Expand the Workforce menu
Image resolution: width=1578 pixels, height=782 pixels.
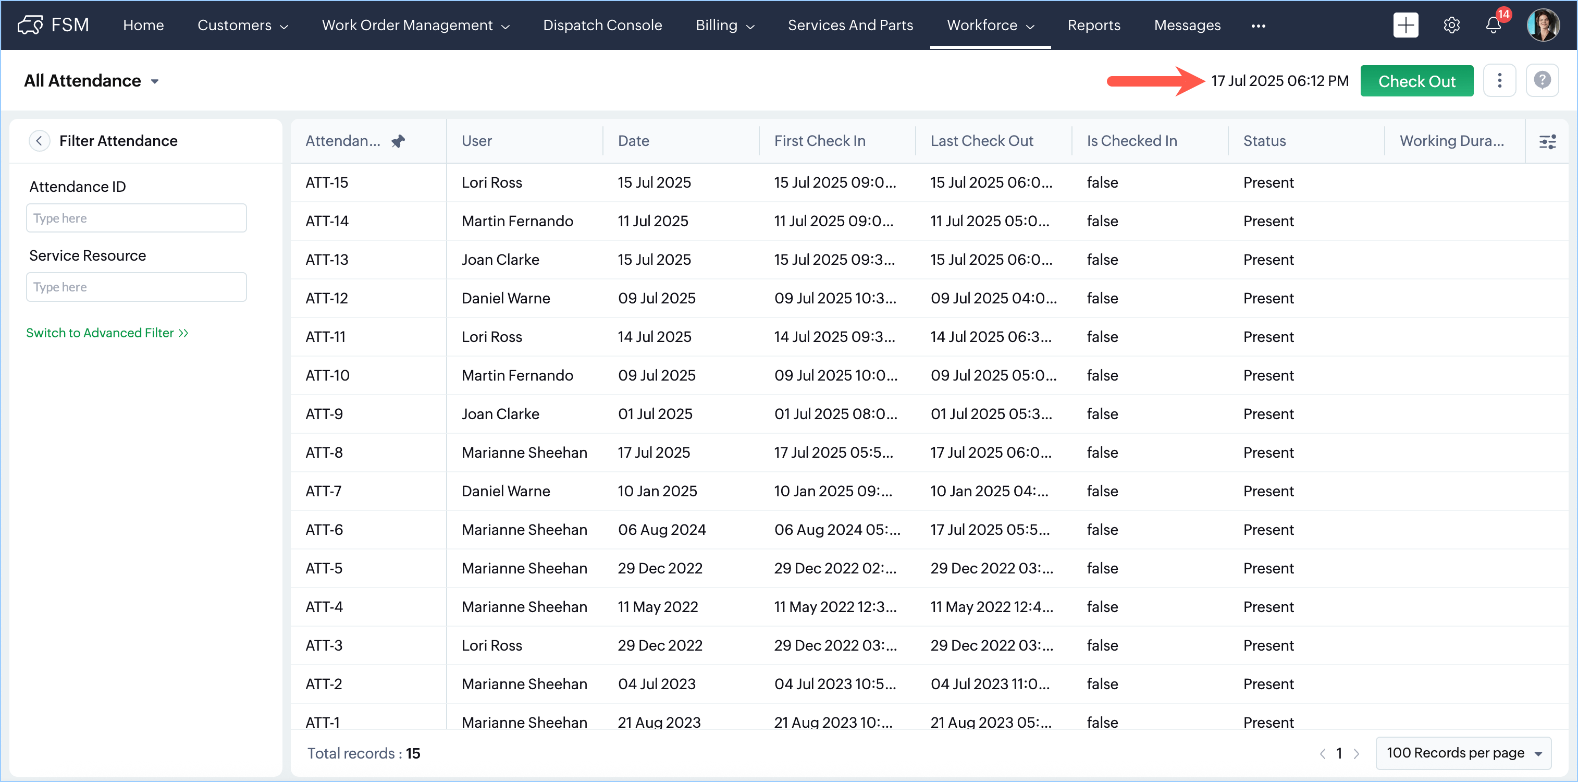click(990, 25)
